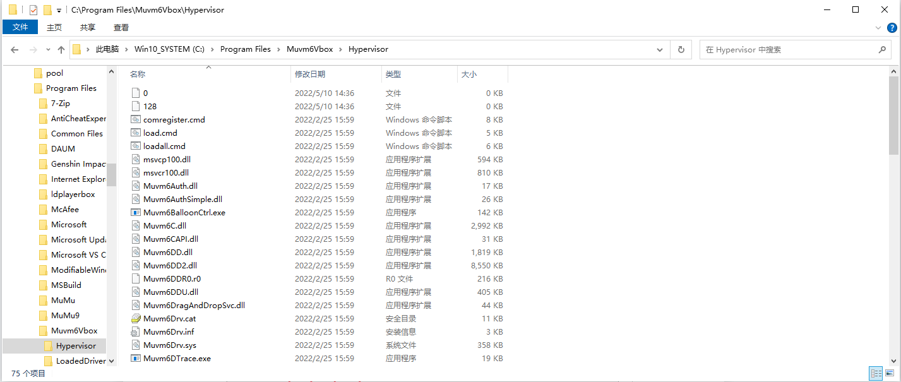Open the Customize Quick Access Toolbar dropdown
Screen dimensions: 901x382
[x=59, y=11]
